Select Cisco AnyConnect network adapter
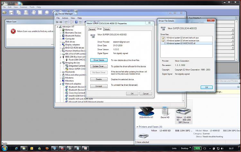 coord(75,93)
